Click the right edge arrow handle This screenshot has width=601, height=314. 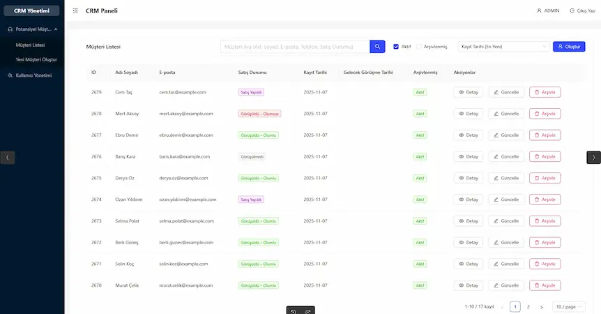point(593,158)
